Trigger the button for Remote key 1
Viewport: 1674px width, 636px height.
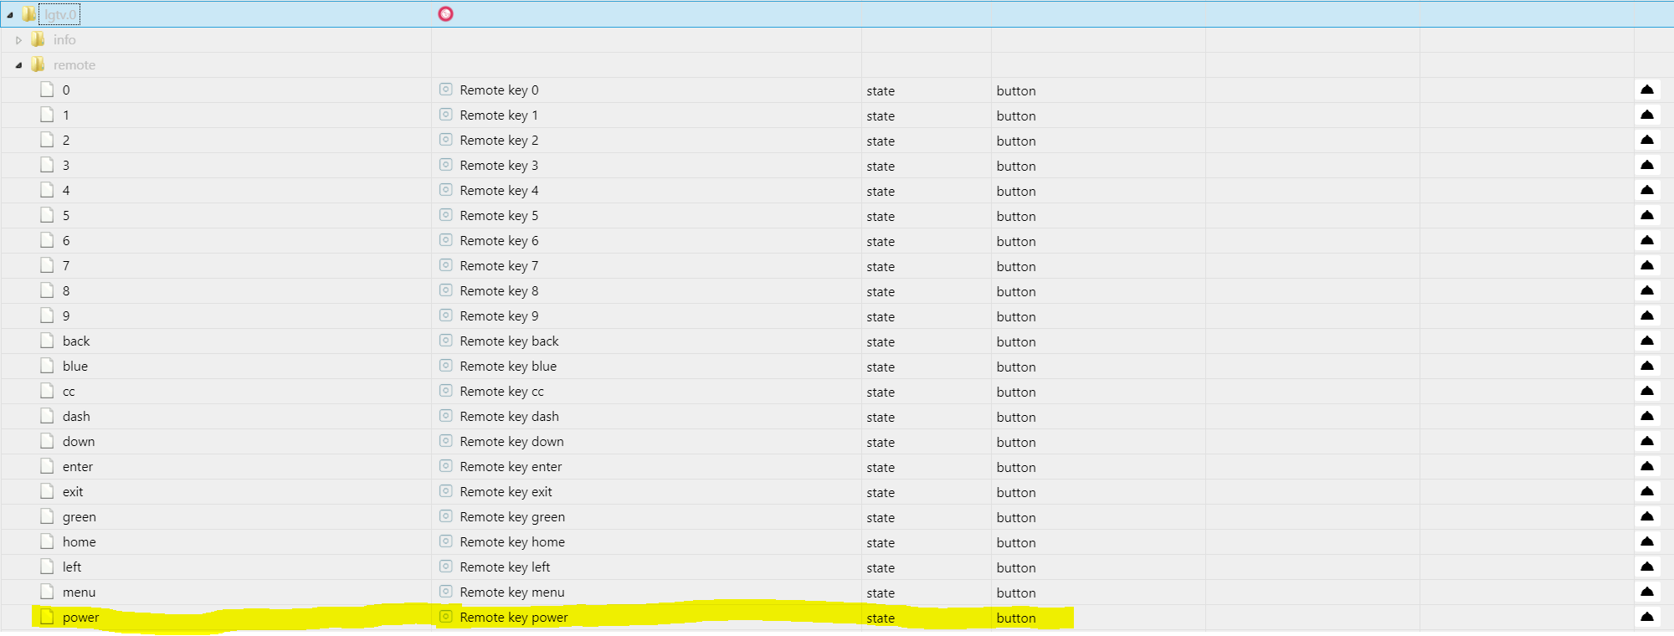[1647, 115]
